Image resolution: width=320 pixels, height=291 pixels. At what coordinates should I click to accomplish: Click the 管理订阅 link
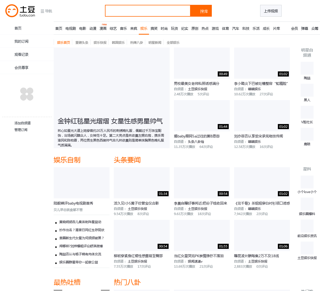point(21,130)
